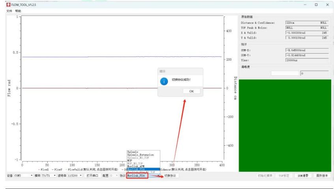The image size is (334, 189).
Task: Toggle the FlowValid legend entry
Action: (x=91, y=170)
